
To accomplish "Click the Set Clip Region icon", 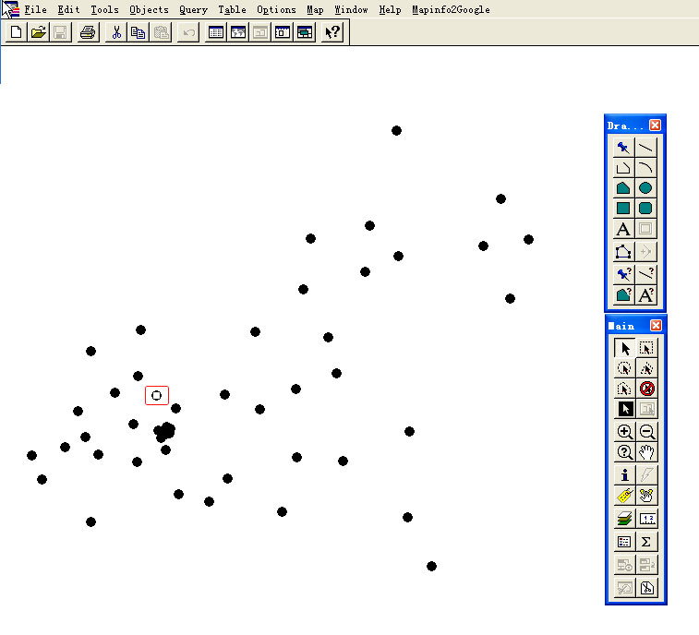I will pos(646,588).
